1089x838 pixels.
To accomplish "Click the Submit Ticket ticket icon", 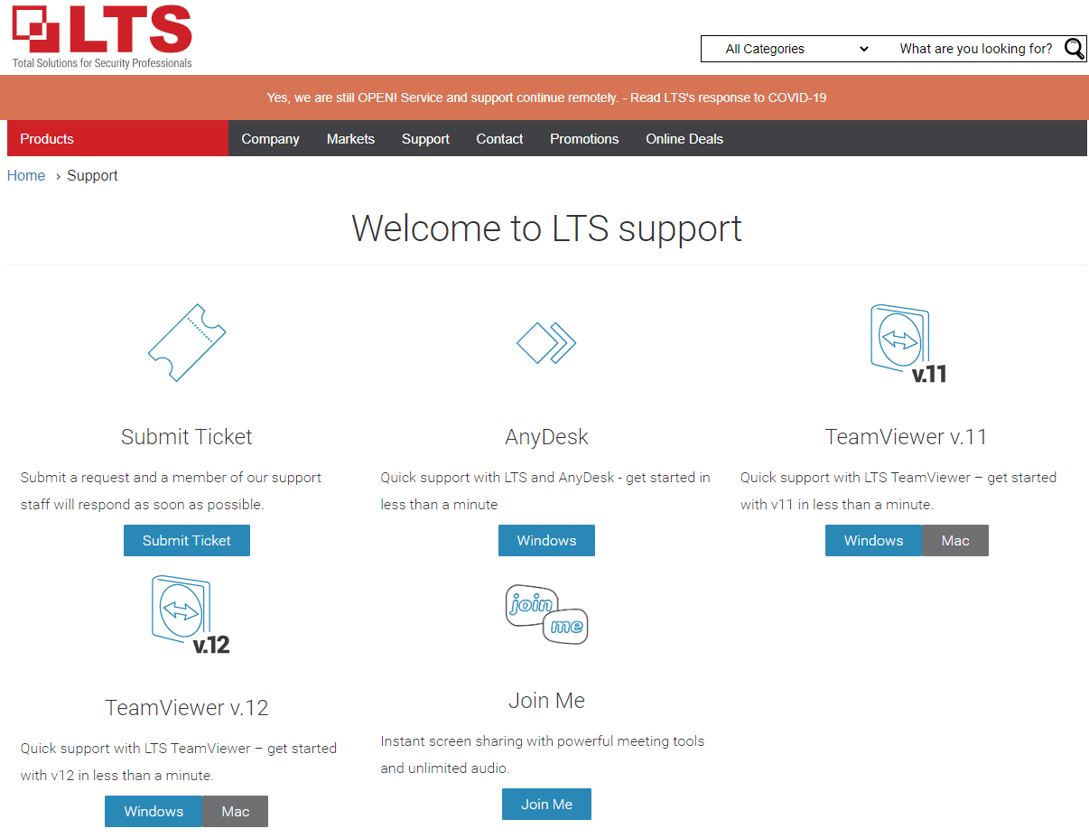I will tap(187, 343).
